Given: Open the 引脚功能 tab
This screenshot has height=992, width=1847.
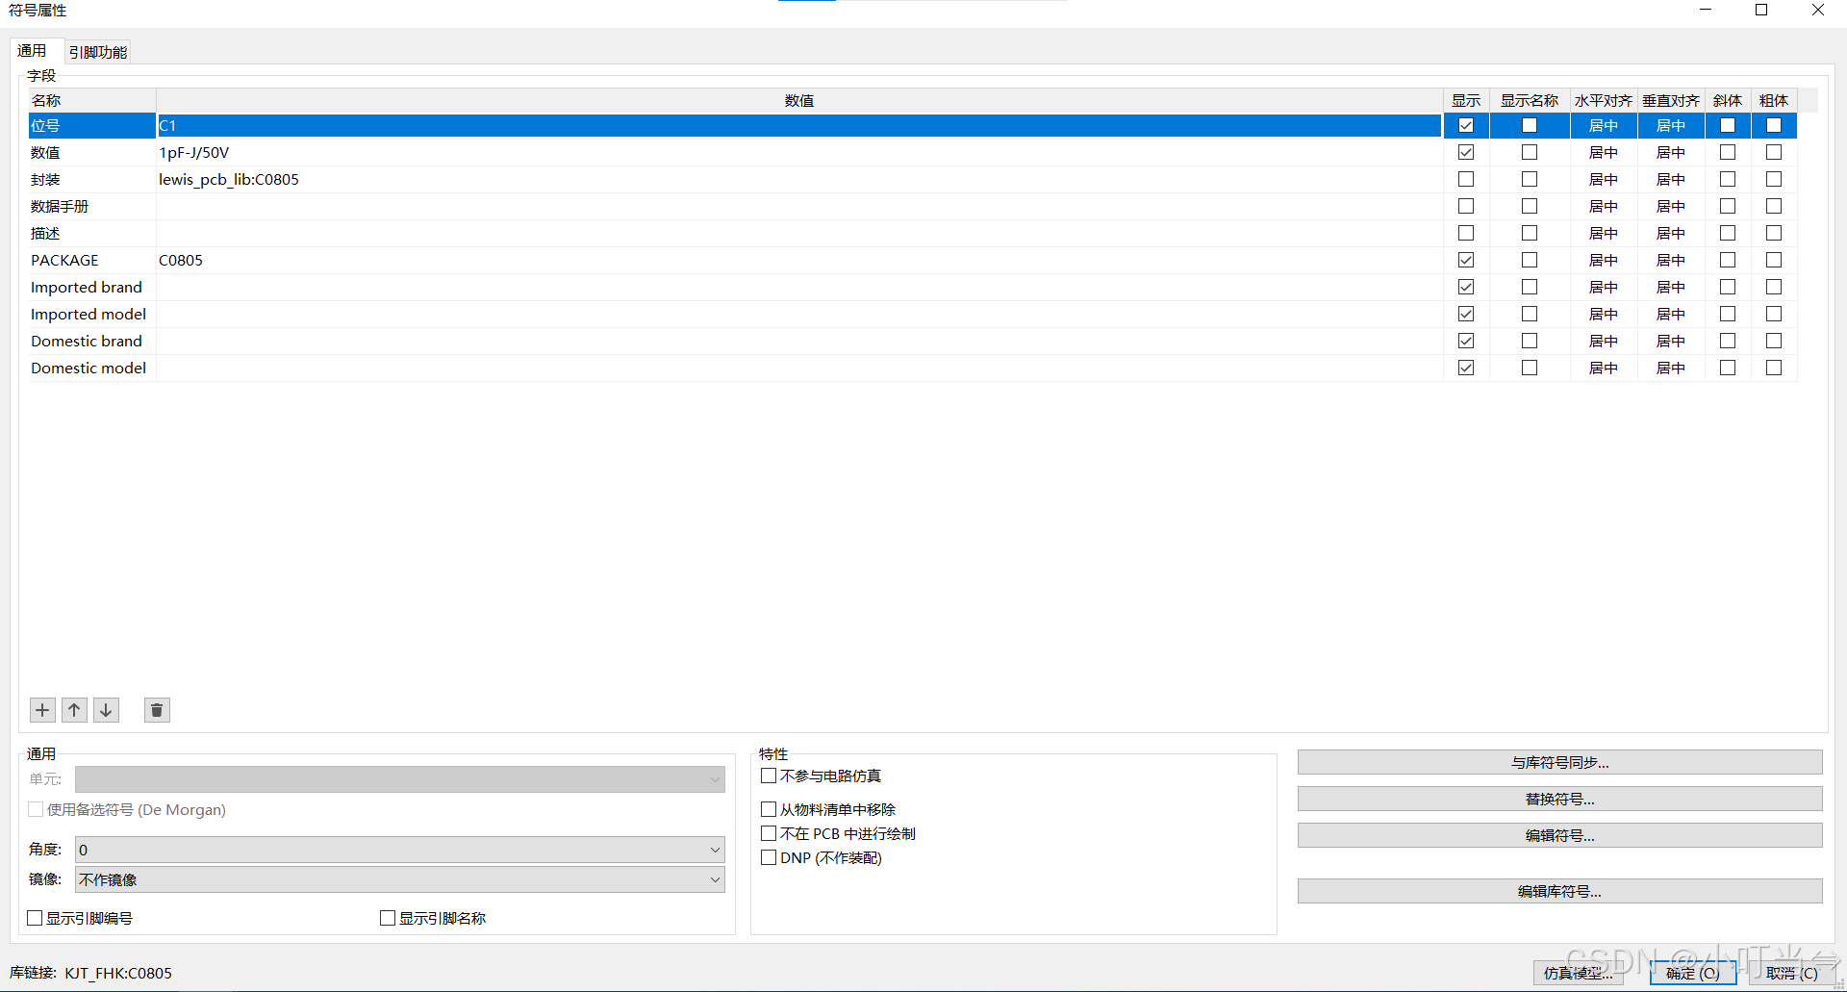Looking at the screenshot, I should [98, 52].
